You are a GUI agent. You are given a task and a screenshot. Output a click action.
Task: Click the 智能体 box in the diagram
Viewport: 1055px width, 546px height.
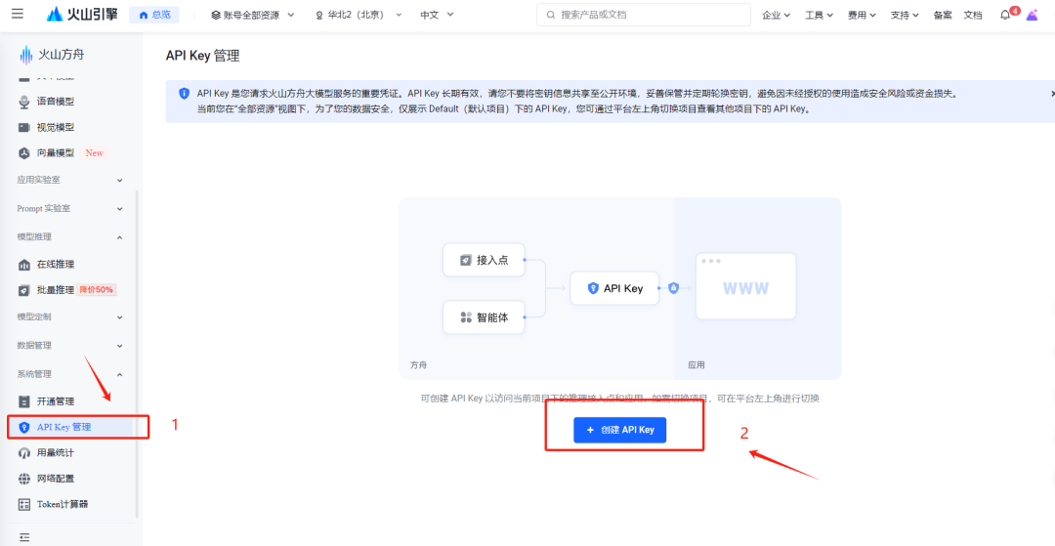(x=484, y=316)
